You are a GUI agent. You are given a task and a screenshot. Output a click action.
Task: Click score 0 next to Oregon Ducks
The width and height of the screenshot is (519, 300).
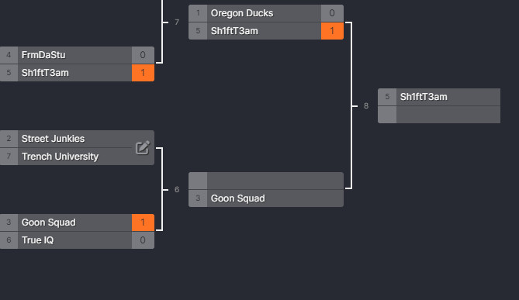pos(332,13)
